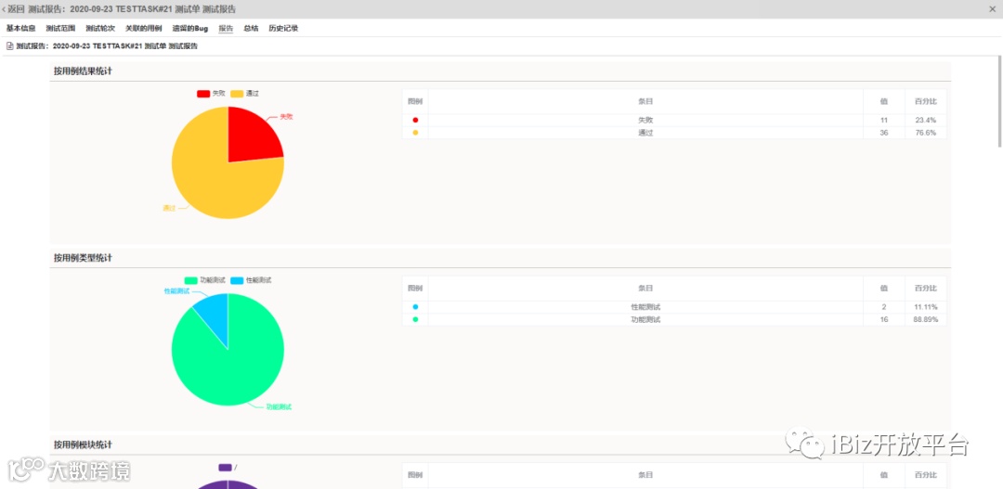Go to the 关联的用例 tab
The width and height of the screenshot is (1003, 489).
[144, 29]
